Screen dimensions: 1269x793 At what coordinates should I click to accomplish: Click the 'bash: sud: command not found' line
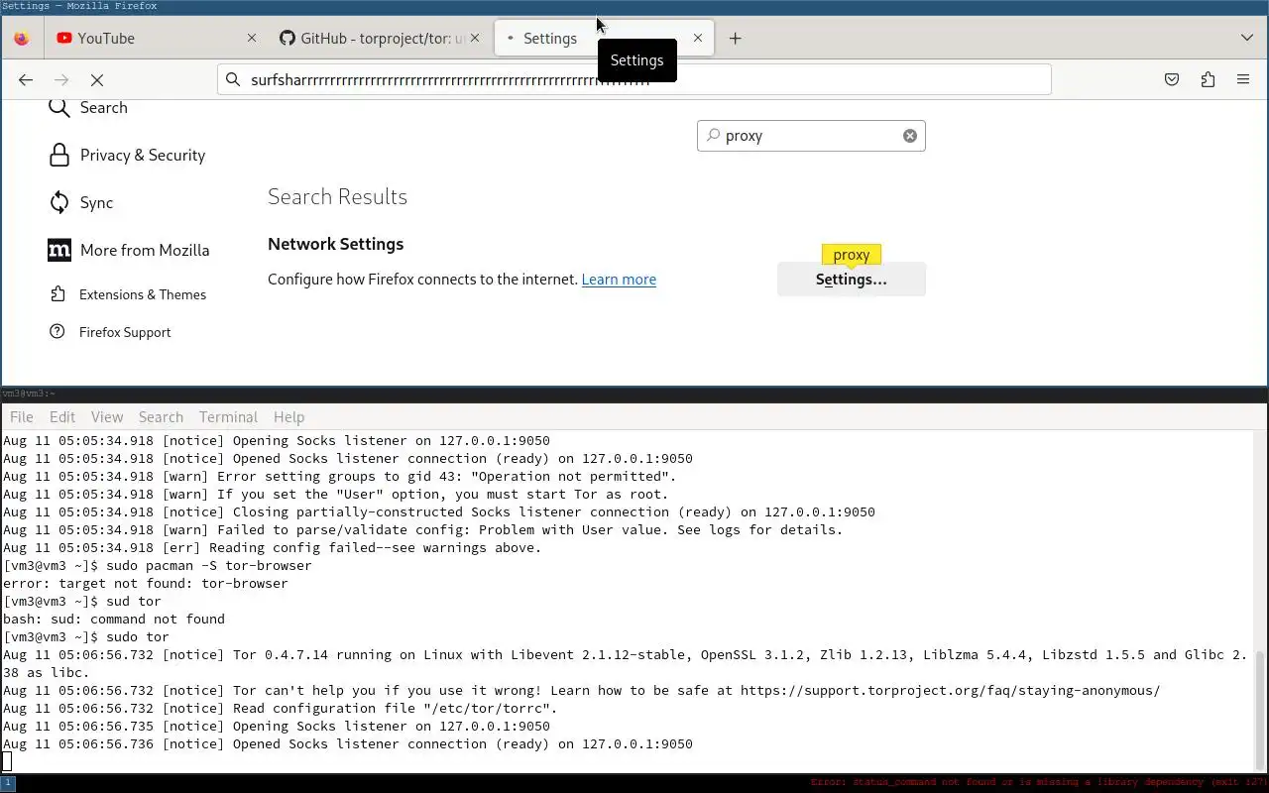[113, 620]
